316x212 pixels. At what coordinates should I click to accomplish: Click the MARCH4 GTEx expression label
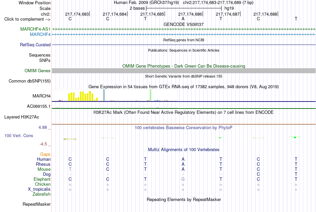pos(42,96)
